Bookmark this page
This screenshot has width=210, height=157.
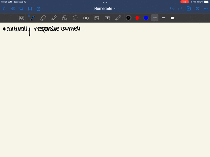[30, 9]
